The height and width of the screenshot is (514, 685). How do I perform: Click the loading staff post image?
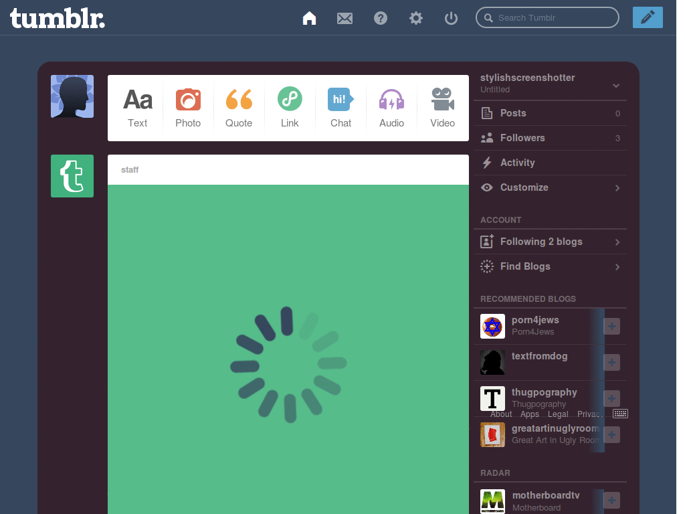(x=288, y=349)
